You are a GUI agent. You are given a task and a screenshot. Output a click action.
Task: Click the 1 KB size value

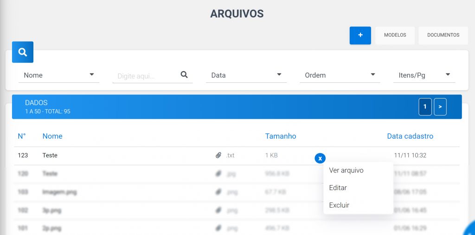coord(271,155)
